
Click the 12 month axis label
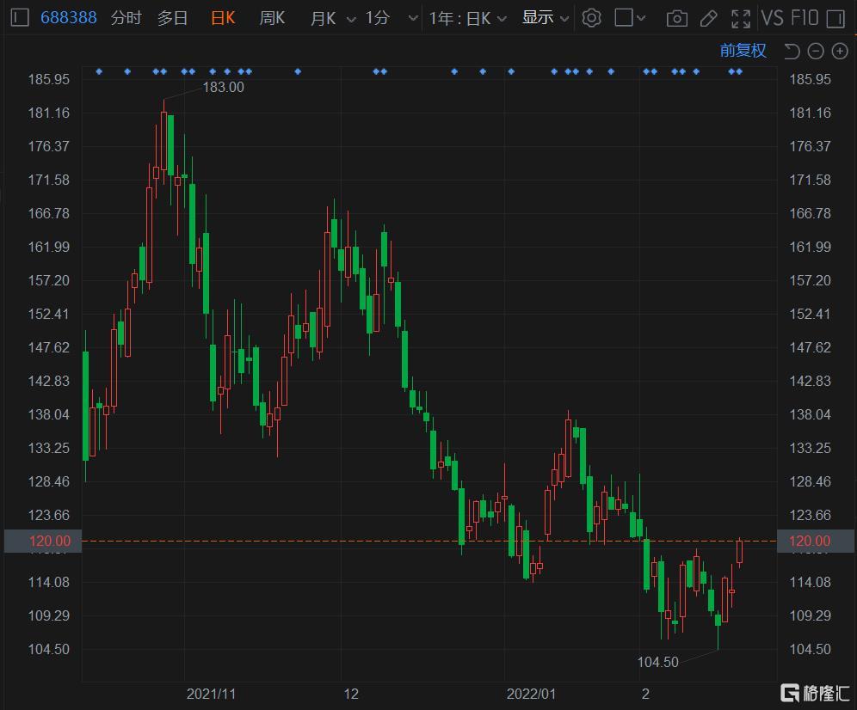[351, 695]
